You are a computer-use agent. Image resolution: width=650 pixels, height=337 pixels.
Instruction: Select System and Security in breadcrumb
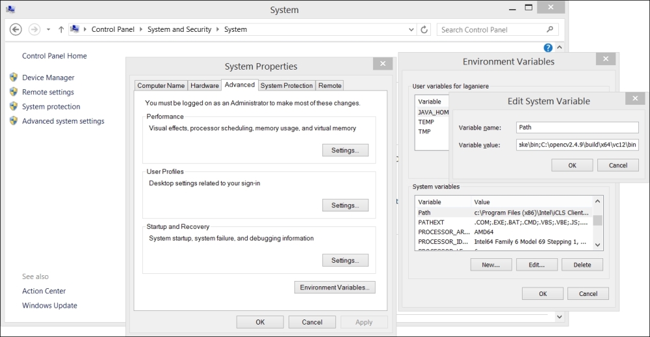tap(179, 29)
